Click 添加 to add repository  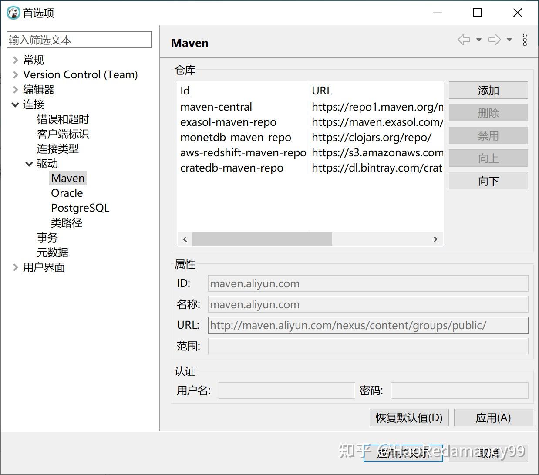click(488, 91)
